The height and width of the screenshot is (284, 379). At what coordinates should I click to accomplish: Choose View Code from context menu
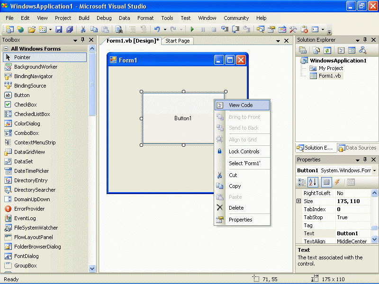pyautogui.click(x=242, y=105)
